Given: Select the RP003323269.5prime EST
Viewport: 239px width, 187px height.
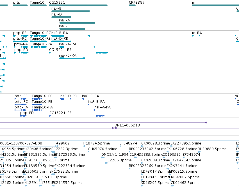Looking at the screenshot, I should (147, 166).
